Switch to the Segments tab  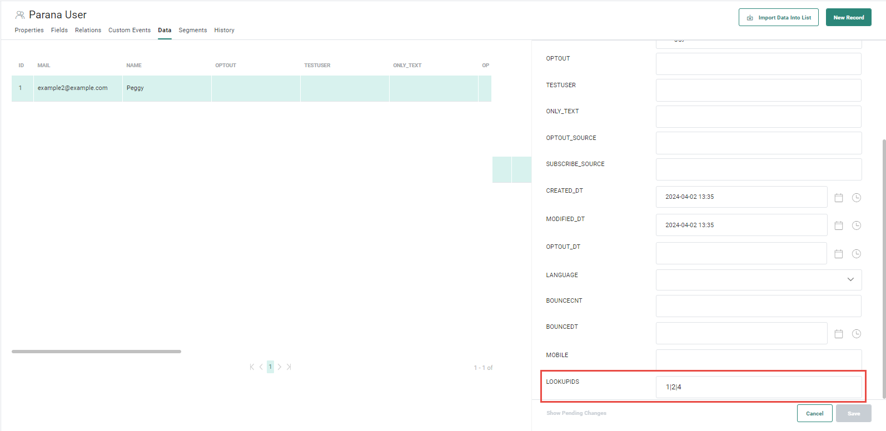coord(192,30)
